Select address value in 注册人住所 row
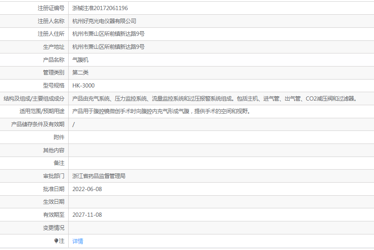The width and height of the screenshot is (374, 250). [x=108, y=34]
